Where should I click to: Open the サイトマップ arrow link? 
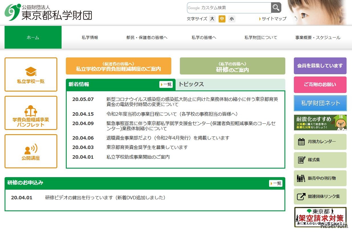(x=272, y=19)
